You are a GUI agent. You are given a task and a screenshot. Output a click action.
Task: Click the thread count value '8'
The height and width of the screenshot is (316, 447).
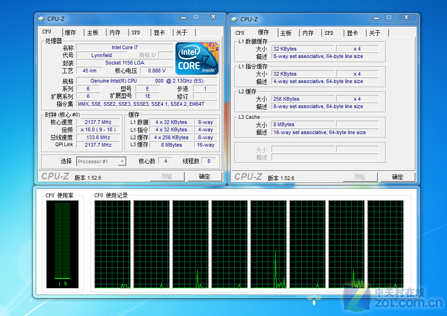(x=209, y=161)
